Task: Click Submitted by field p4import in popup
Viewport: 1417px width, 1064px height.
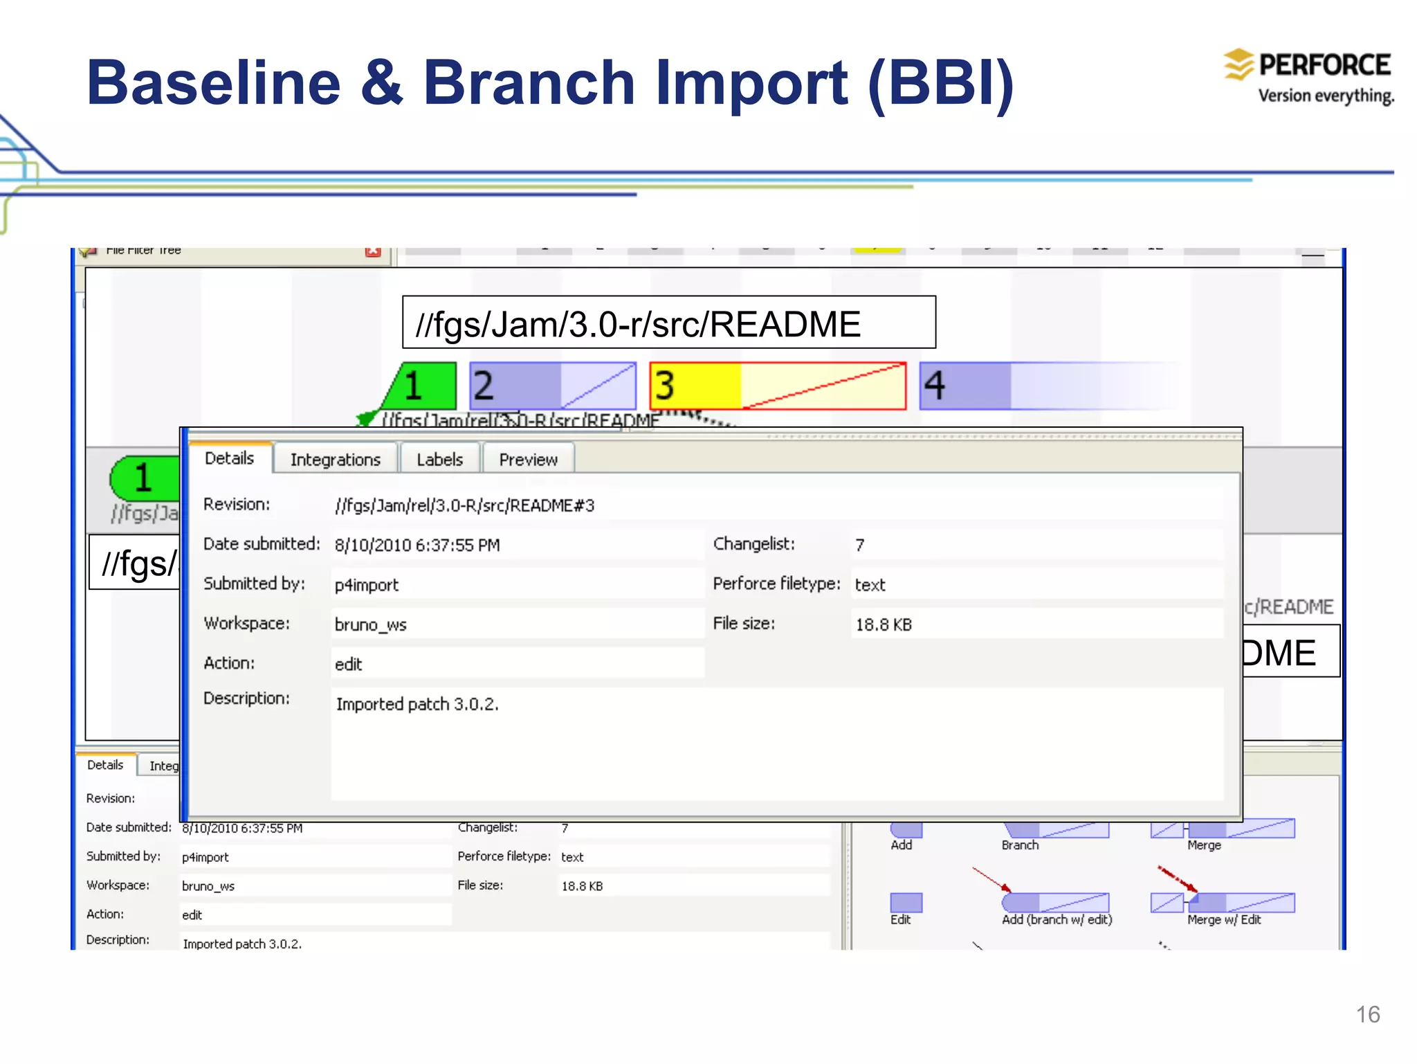Action: [518, 585]
